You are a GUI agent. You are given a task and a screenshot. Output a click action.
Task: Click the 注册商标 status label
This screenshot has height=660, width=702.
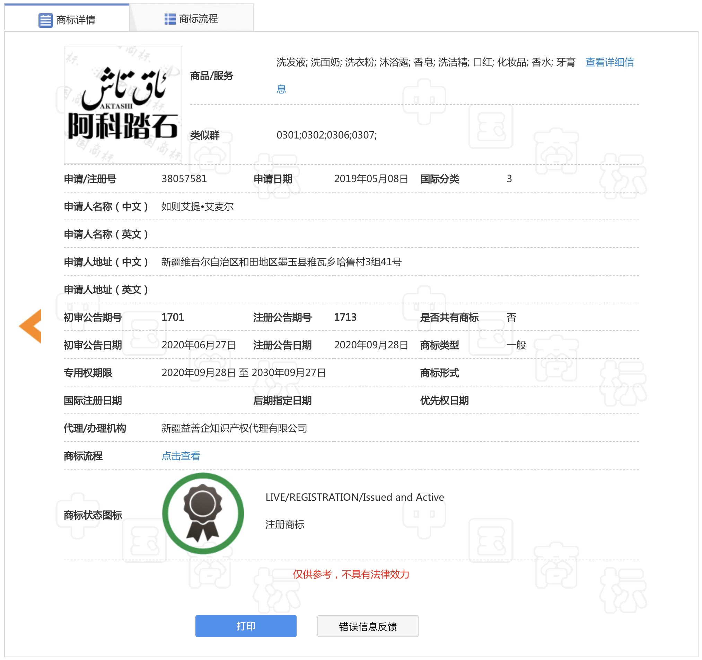285,525
